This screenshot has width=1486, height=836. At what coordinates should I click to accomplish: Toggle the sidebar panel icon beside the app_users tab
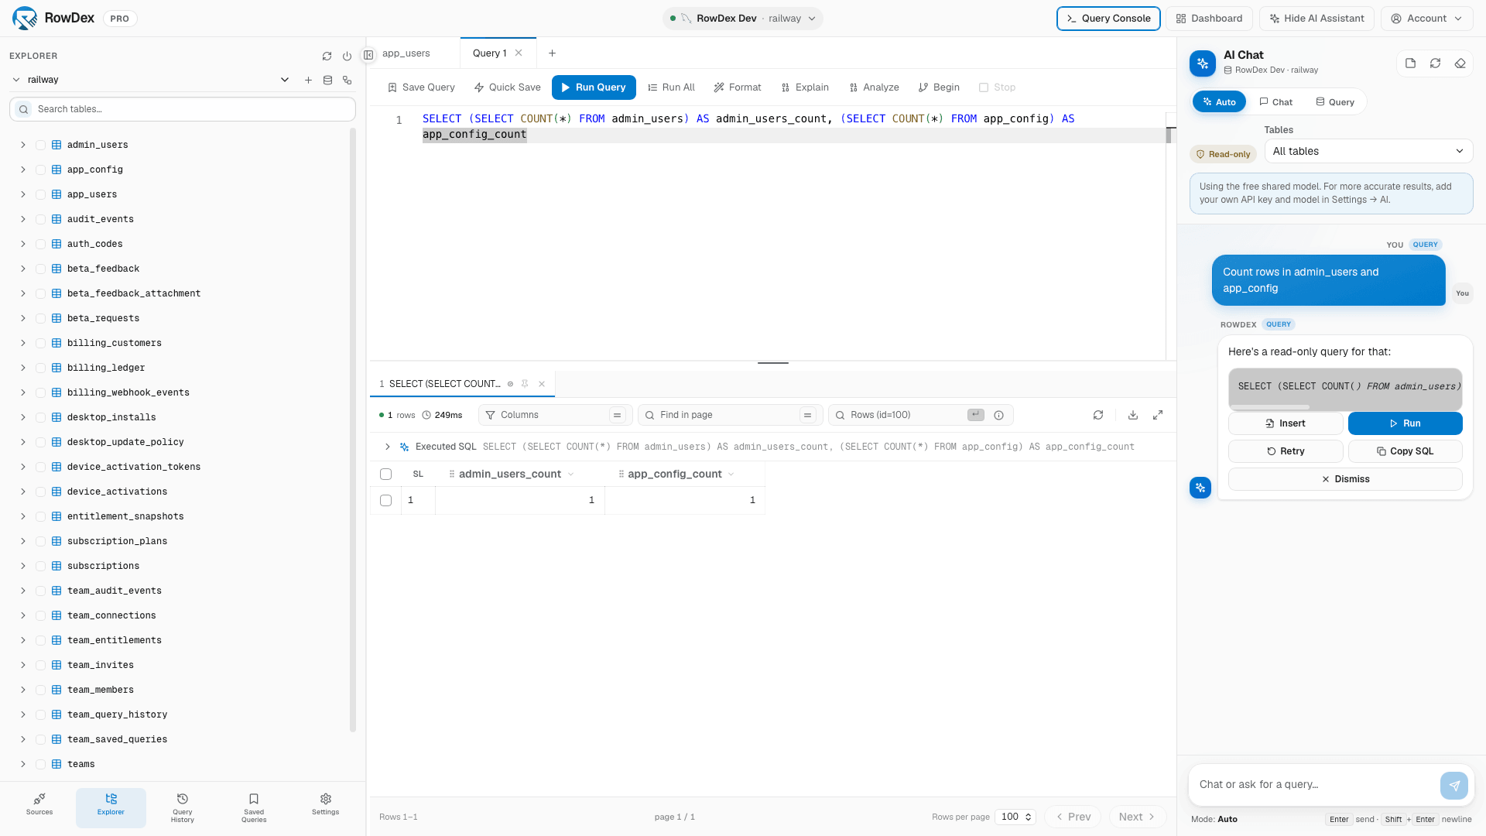click(x=368, y=54)
